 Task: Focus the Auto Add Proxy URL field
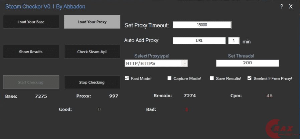click(199, 41)
